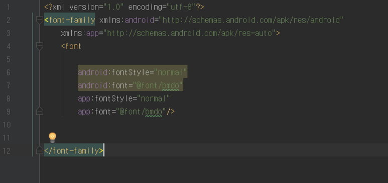
Task: Click line number 12 in the gutter
Action: tap(7, 150)
